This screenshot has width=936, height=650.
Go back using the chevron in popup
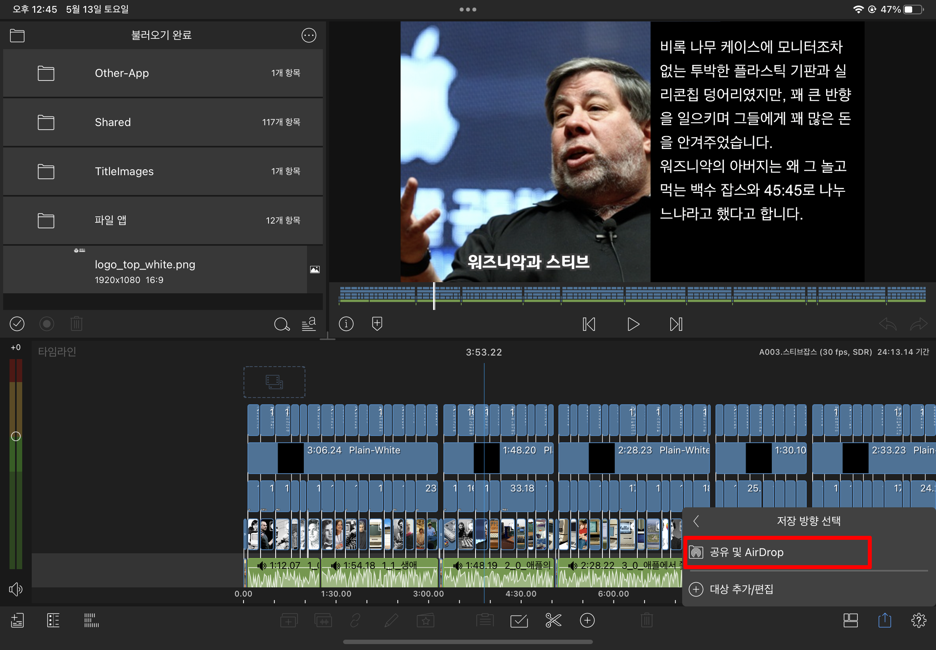[696, 520]
